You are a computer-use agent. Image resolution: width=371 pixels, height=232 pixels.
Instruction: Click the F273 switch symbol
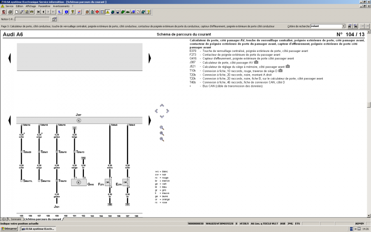[108, 182]
